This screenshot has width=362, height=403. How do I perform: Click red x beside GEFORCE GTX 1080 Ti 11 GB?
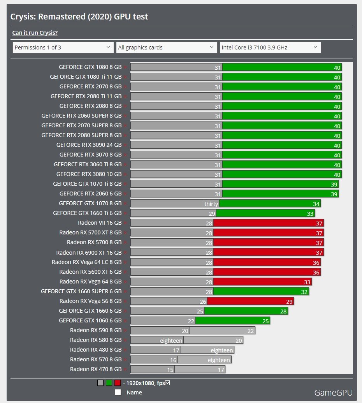click(125, 77)
